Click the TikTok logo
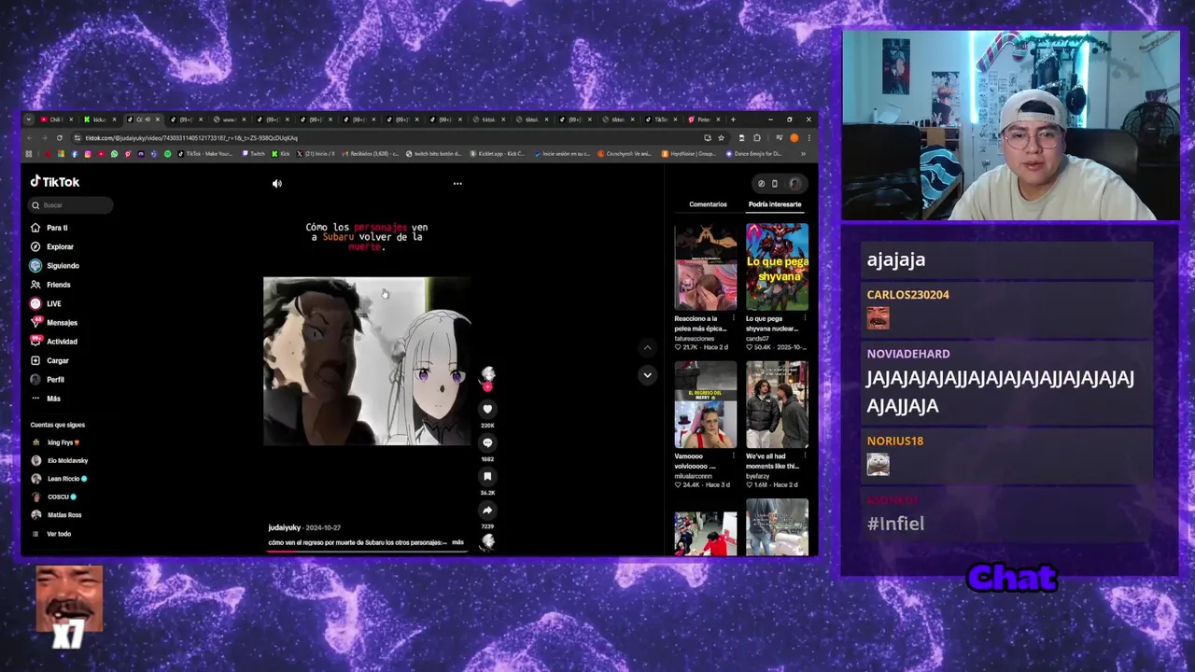The height and width of the screenshot is (672, 1195). (55, 182)
